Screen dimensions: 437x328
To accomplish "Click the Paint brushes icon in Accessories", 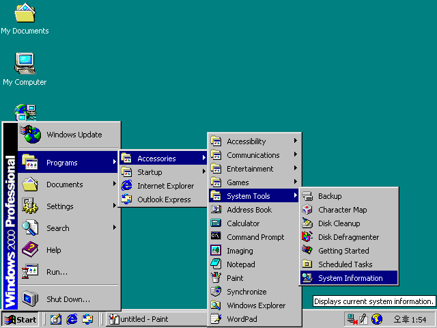I will 216,278.
